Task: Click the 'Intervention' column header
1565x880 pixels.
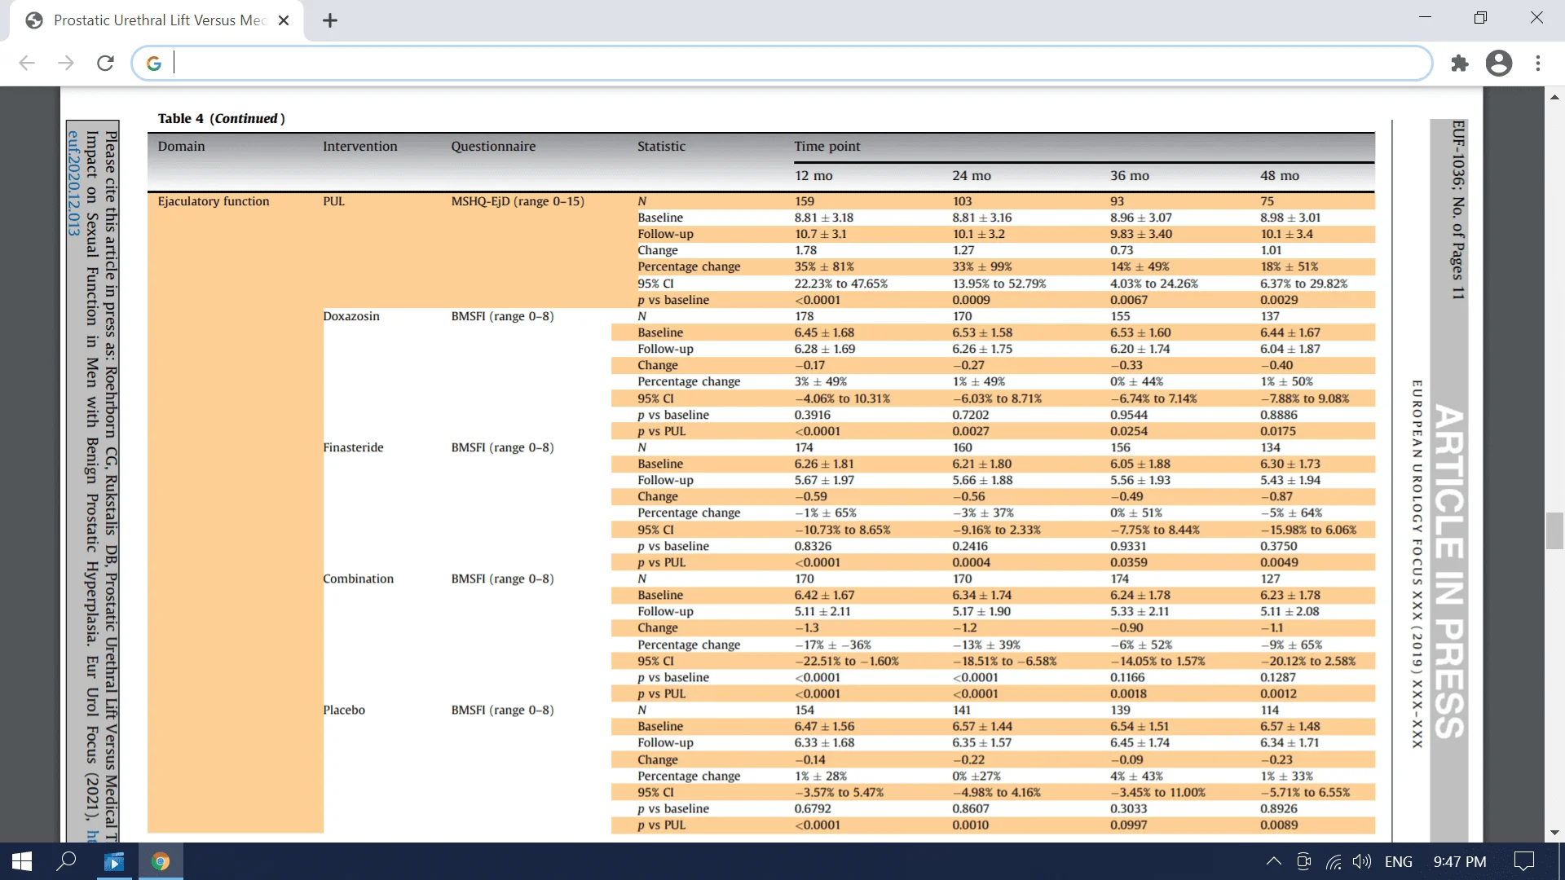Action: point(360,146)
